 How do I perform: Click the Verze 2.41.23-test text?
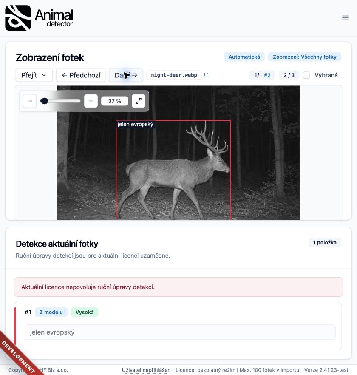coord(326,370)
